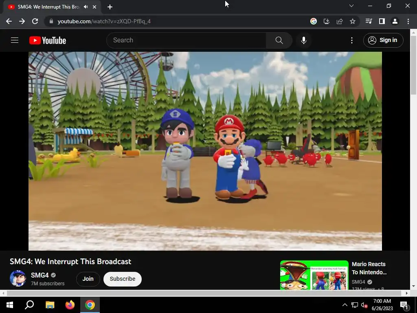Screen dimensions: 417x313
Task: Open the SMG4 channel name link
Action: point(40,275)
